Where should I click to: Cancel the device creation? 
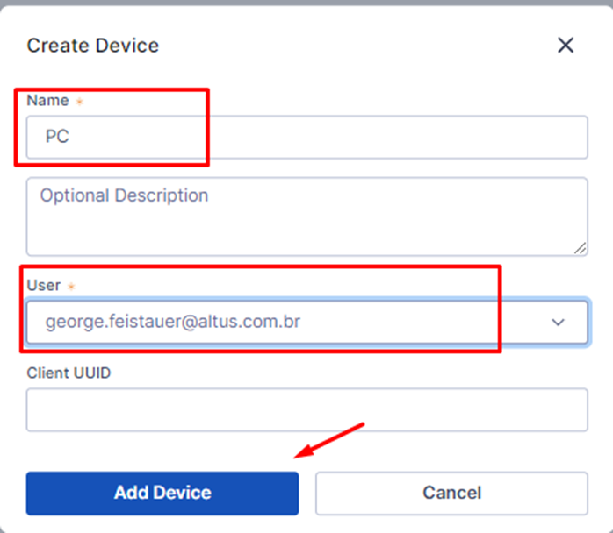point(451,493)
